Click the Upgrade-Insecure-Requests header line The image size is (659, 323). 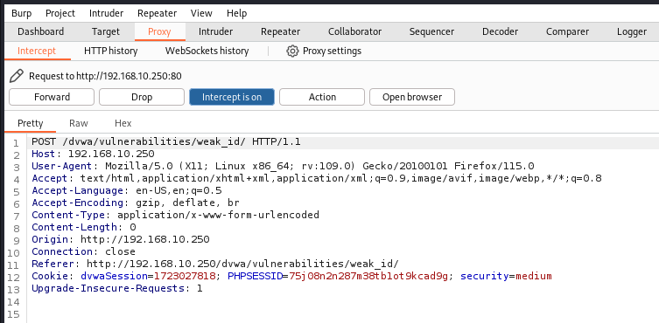click(x=117, y=288)
